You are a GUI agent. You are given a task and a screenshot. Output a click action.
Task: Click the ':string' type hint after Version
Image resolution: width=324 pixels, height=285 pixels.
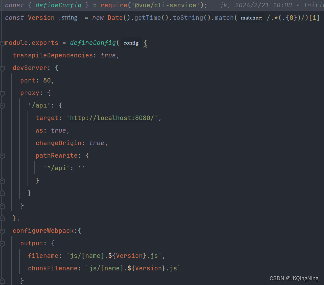coord(68,18)
